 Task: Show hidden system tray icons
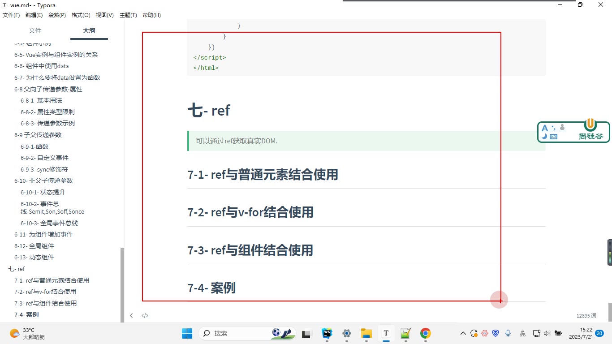[x=463, y=333]
